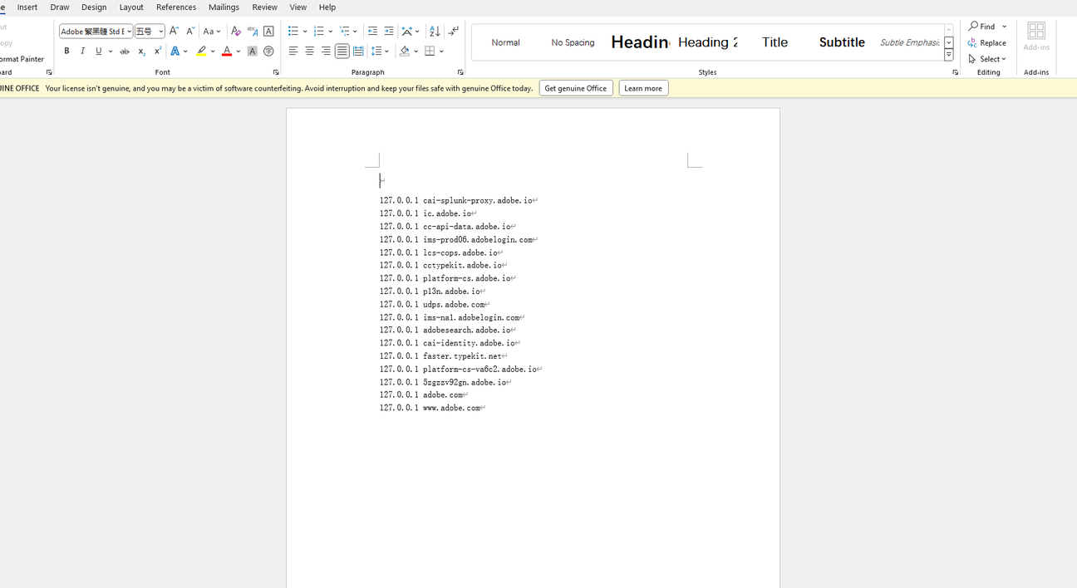The height and width of the screenshot is (588, 1077).
Task: Click Find in Editing group
Action: (x=982, y=27)
